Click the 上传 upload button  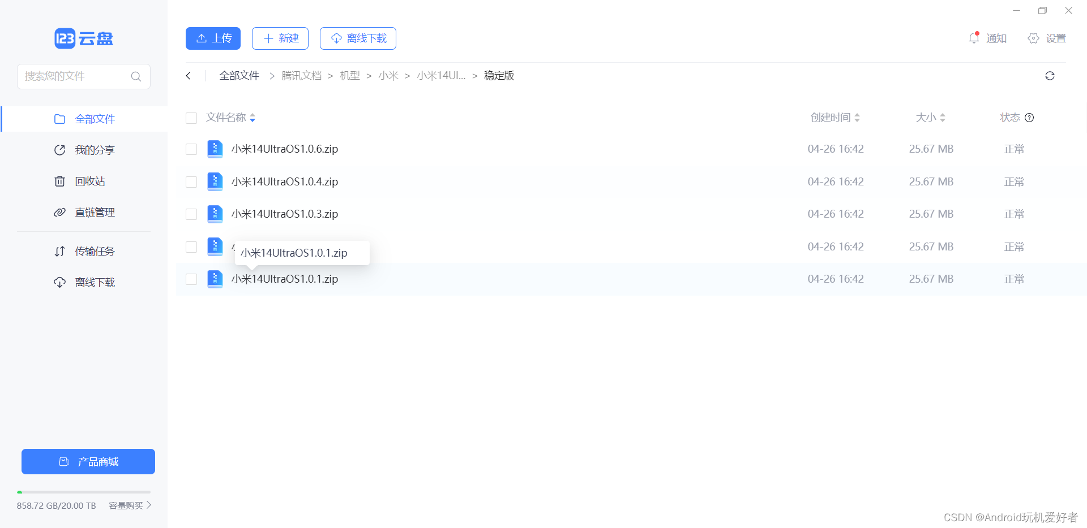click(x=213, y=38)
